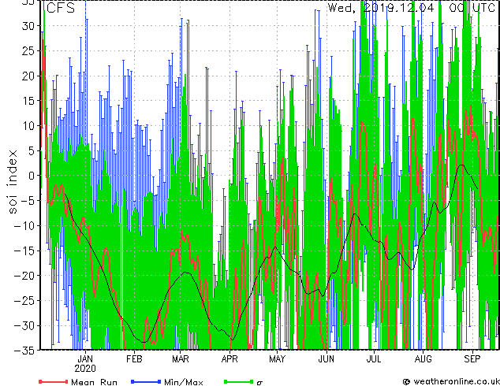Click the '10' y-axis value
The height and width of the screenshot is (386, 500).
pos(28,125)
